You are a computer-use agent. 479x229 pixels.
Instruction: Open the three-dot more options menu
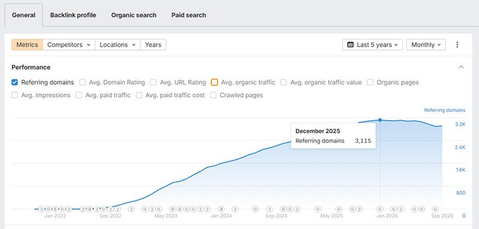(x=457, y=44)
